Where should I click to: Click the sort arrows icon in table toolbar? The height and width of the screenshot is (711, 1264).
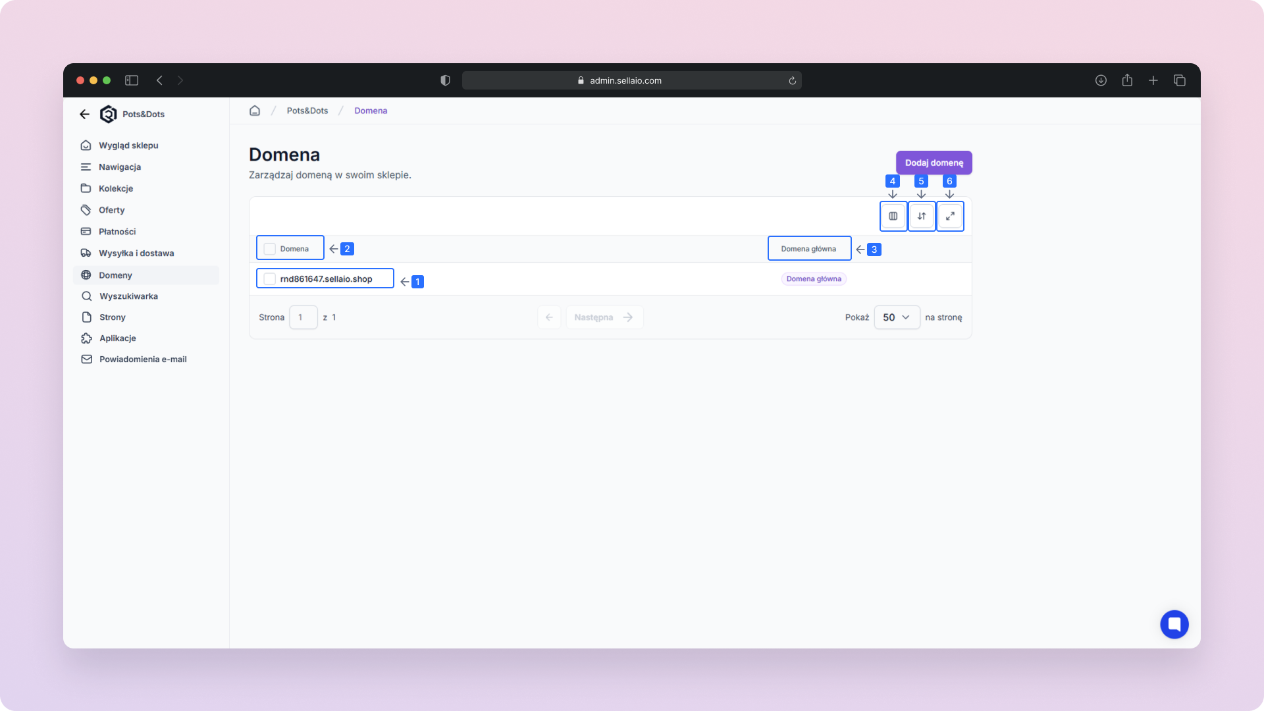click(x=922, y=216)
